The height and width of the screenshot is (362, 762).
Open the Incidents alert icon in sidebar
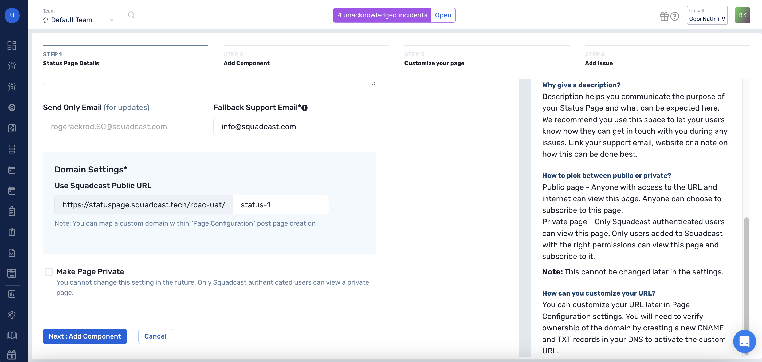12,66
